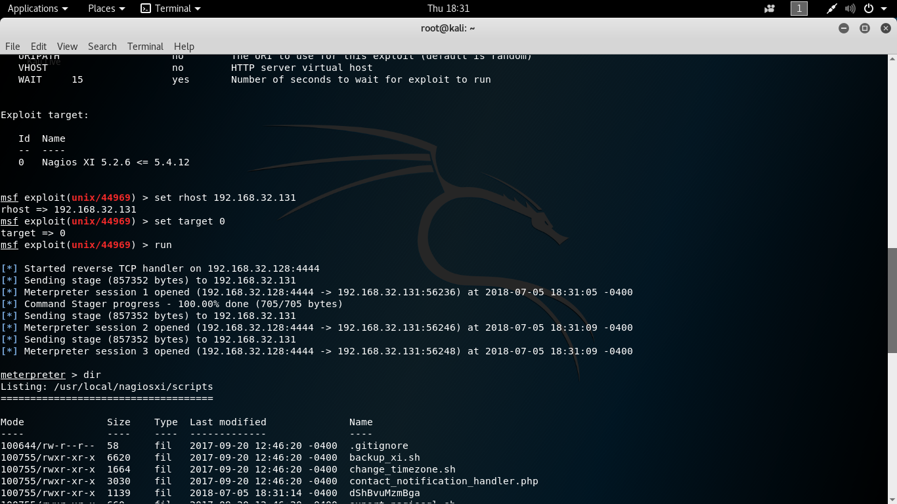This screenshot has width=897, height=504.
Task: Click the 'dir' command after the meterpreter prompt
Action: (x=92, y=375)
